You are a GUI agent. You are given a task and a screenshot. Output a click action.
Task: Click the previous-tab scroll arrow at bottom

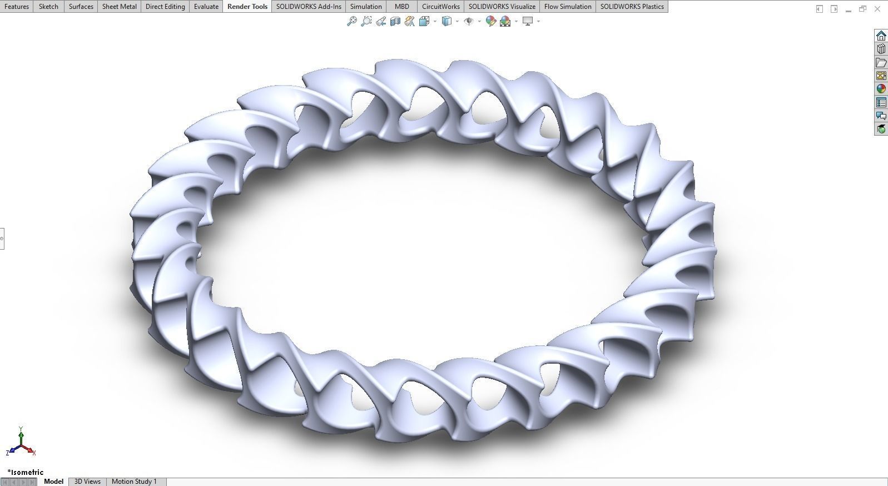[x=14, y=482]
